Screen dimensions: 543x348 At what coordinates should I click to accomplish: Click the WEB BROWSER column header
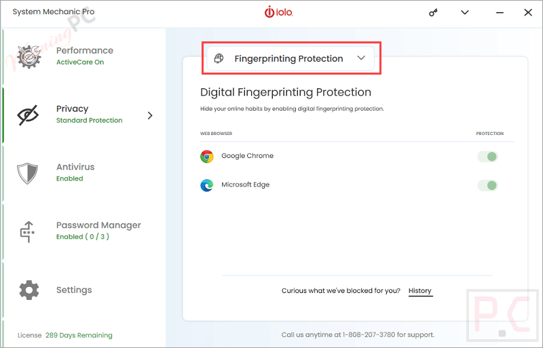pyautogui.click(x=216, y=134)
